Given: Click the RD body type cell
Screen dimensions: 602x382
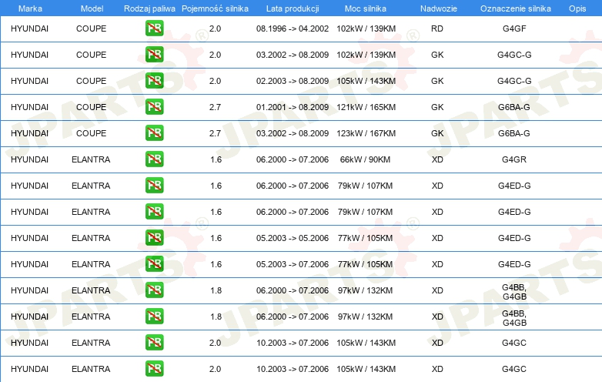Looking at the screenshot, I should tap(437, 29).
